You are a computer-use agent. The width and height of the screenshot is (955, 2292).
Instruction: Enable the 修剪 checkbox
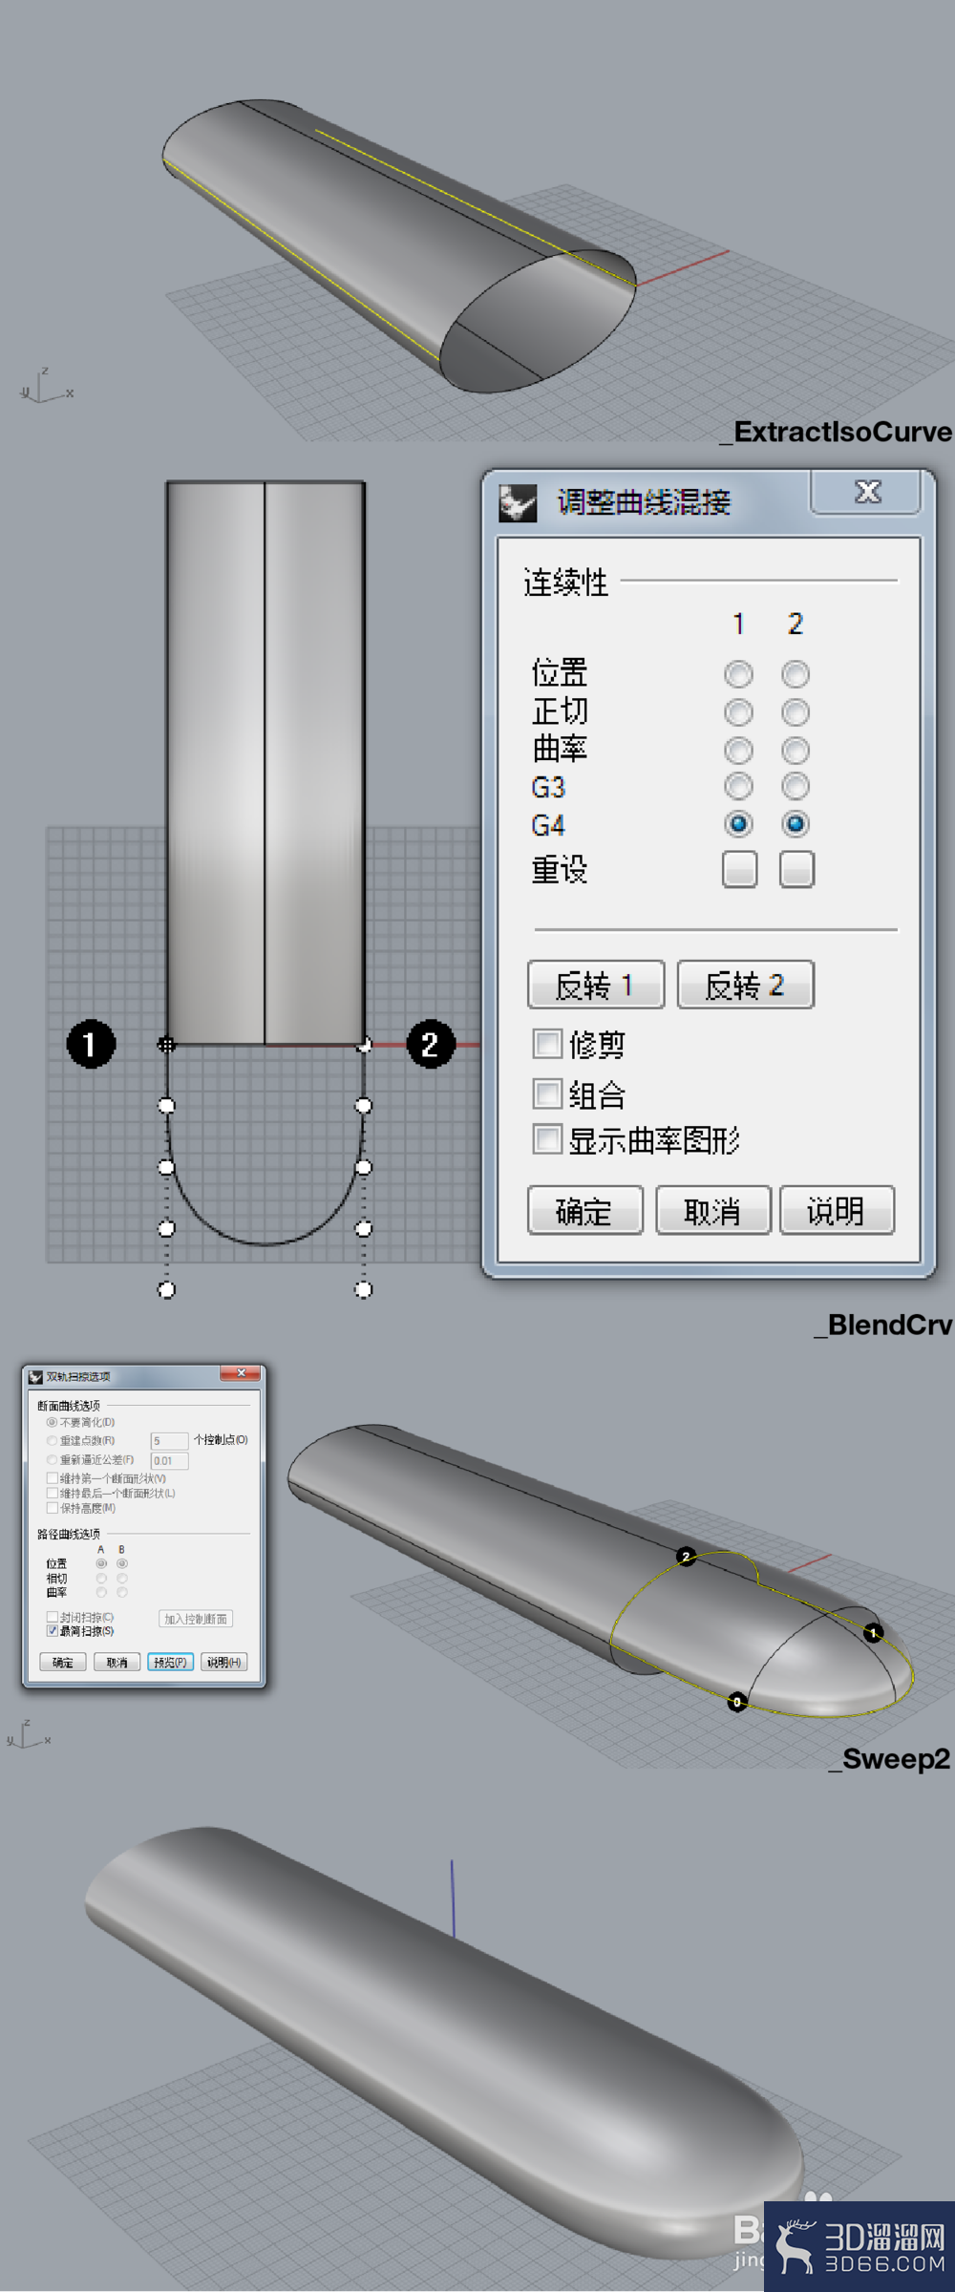coord(547,1044)
